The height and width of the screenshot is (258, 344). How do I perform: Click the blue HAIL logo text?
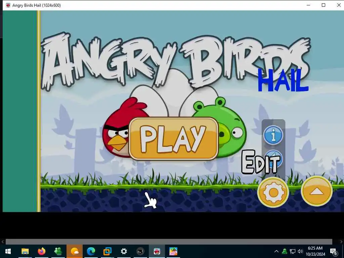[x=283, y=80]
